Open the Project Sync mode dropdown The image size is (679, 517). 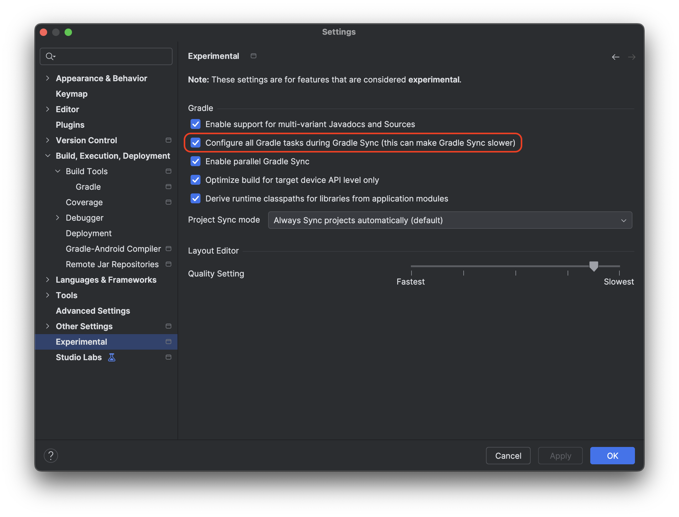pyautogui.click(x=450, y=220)
